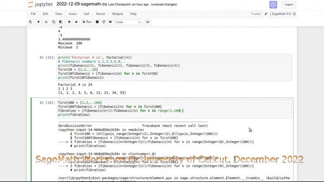Click the Logout button
The height and width of the screenshot is (182, 324).
tap(289, 5)
